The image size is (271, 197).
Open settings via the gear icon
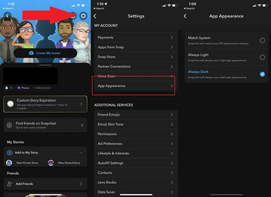83,16
